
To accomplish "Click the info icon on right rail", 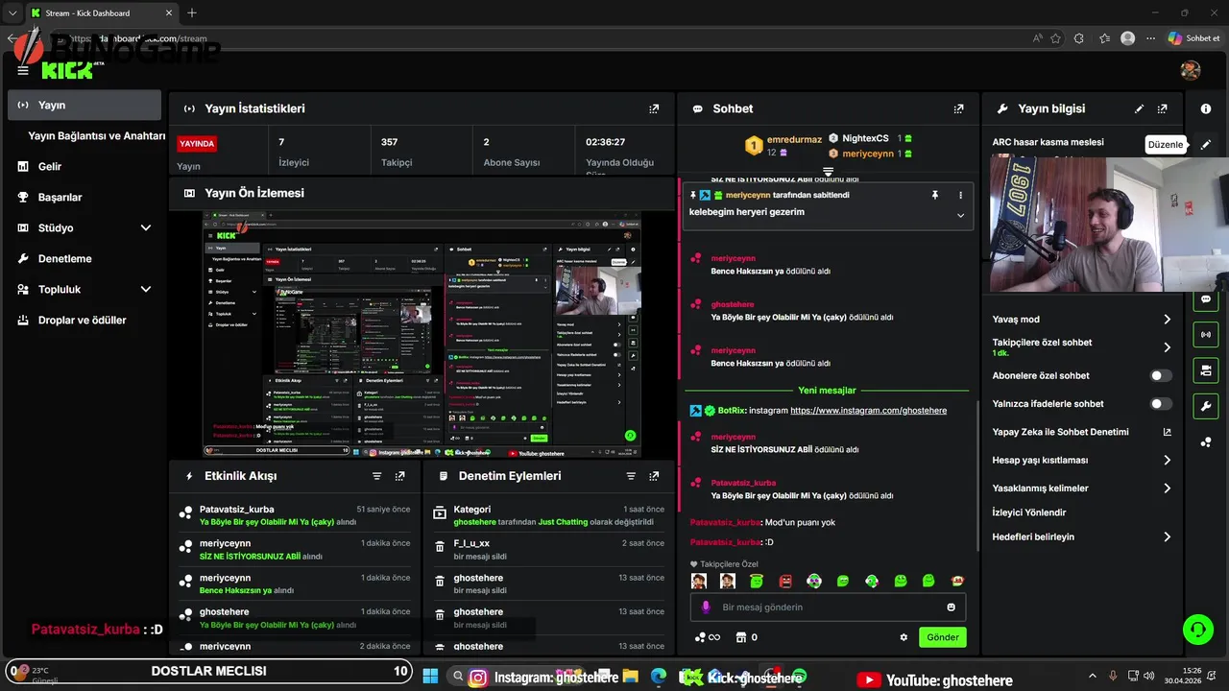I will click(x=1206, y=108).
